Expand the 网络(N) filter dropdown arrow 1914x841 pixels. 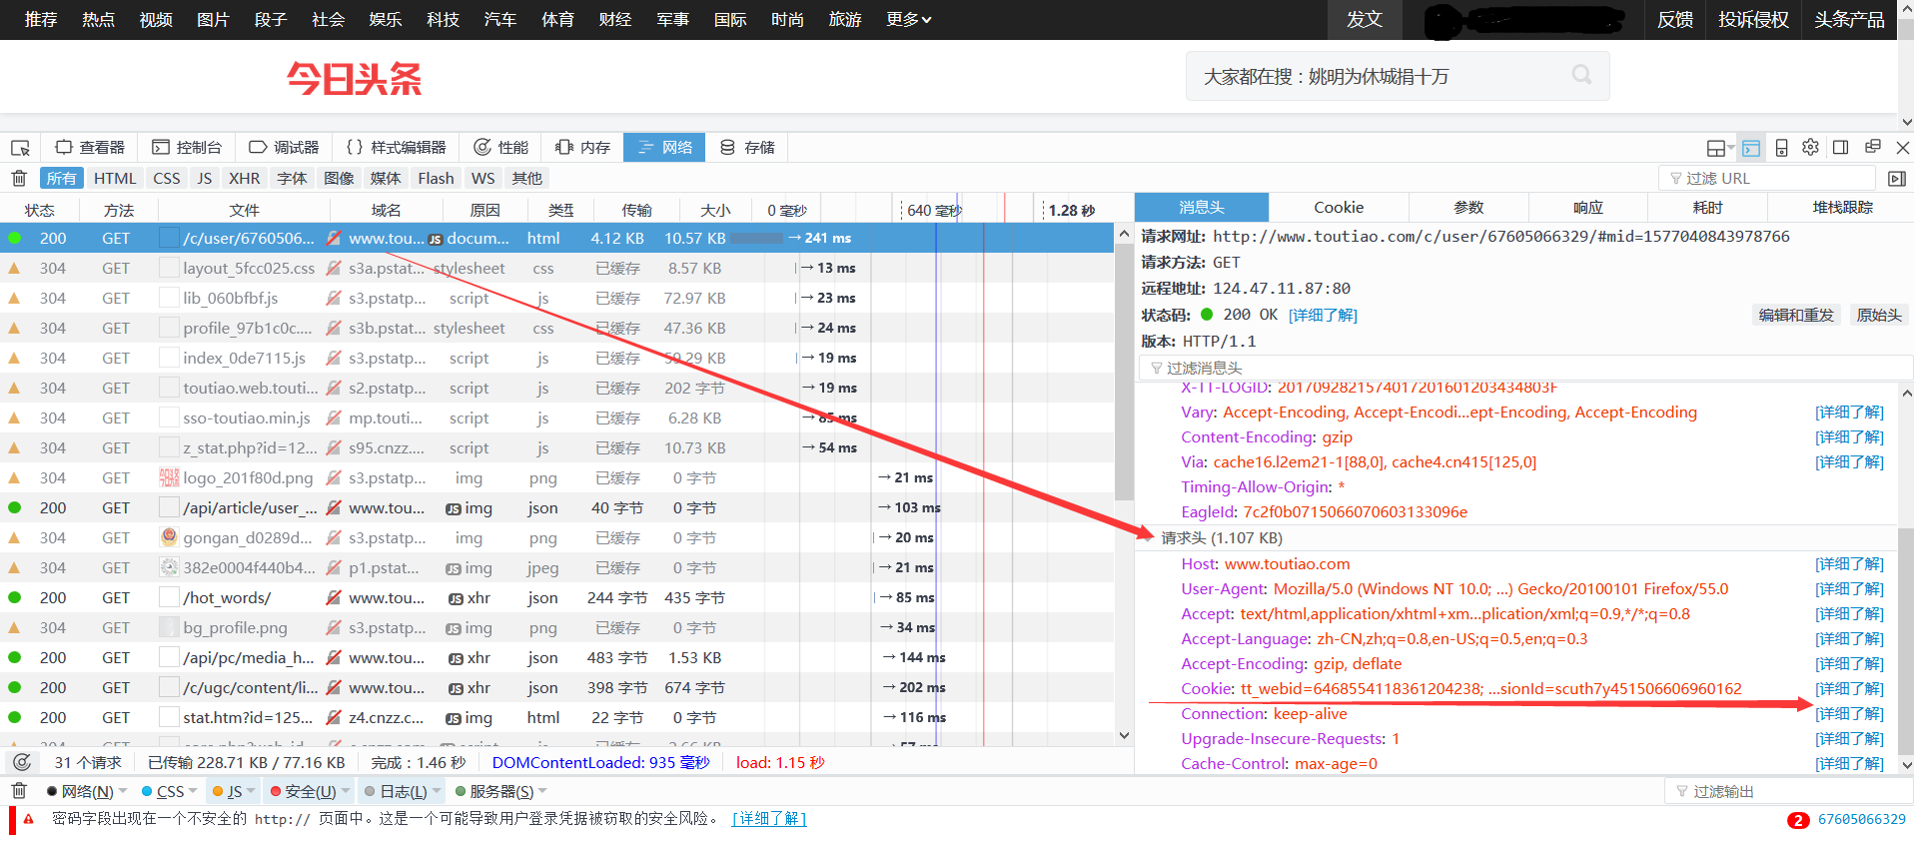click(123, 791)
